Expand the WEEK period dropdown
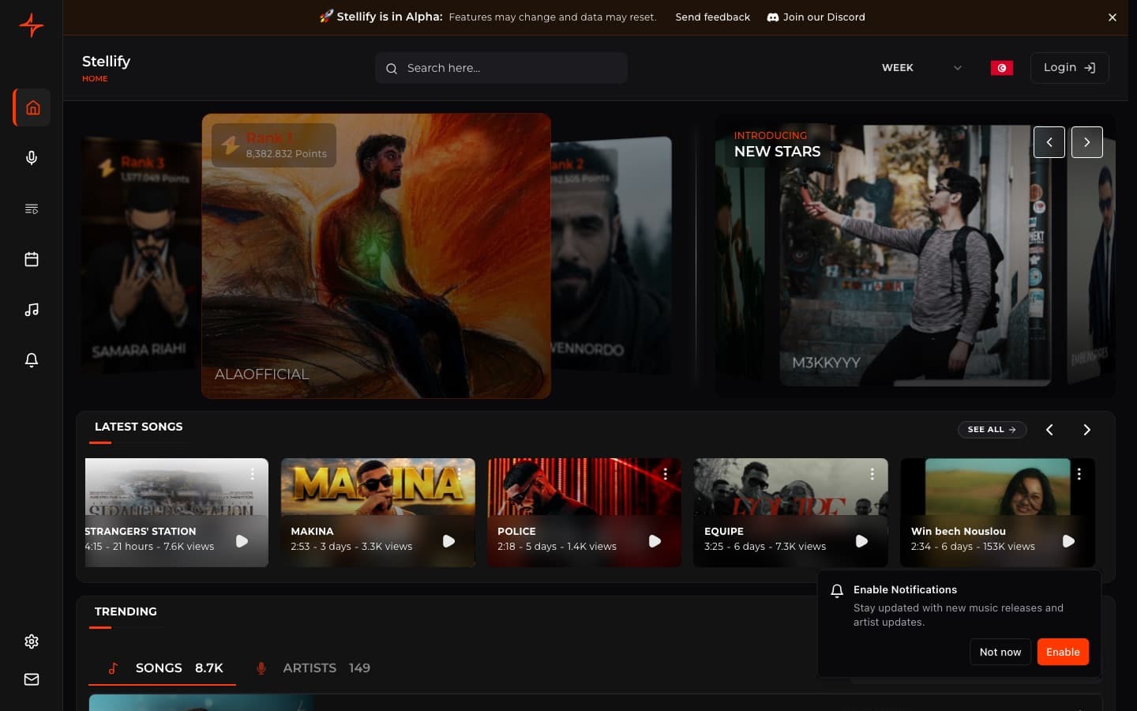 pos(921,68)
